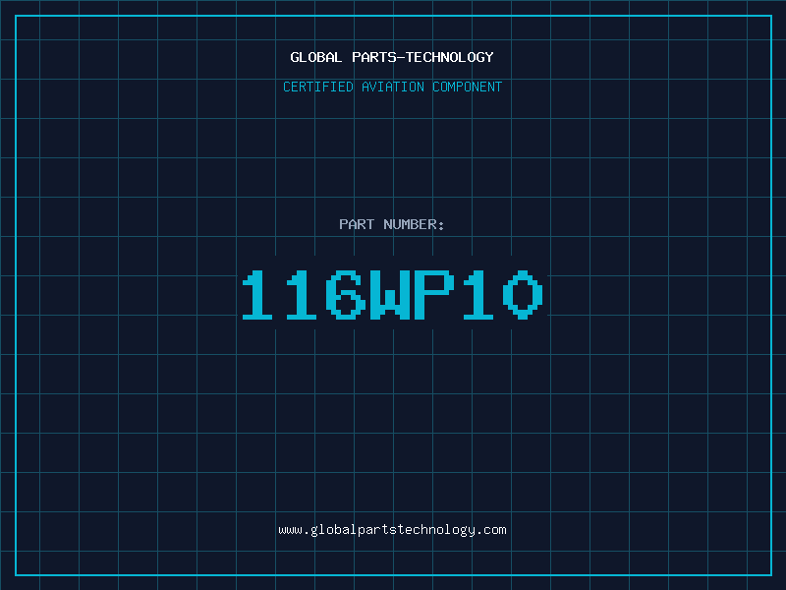Click the GLOBAL PARTS-TECHNOLOGY heading
This screenshot has width=786, height=590.
coord(392,57)
